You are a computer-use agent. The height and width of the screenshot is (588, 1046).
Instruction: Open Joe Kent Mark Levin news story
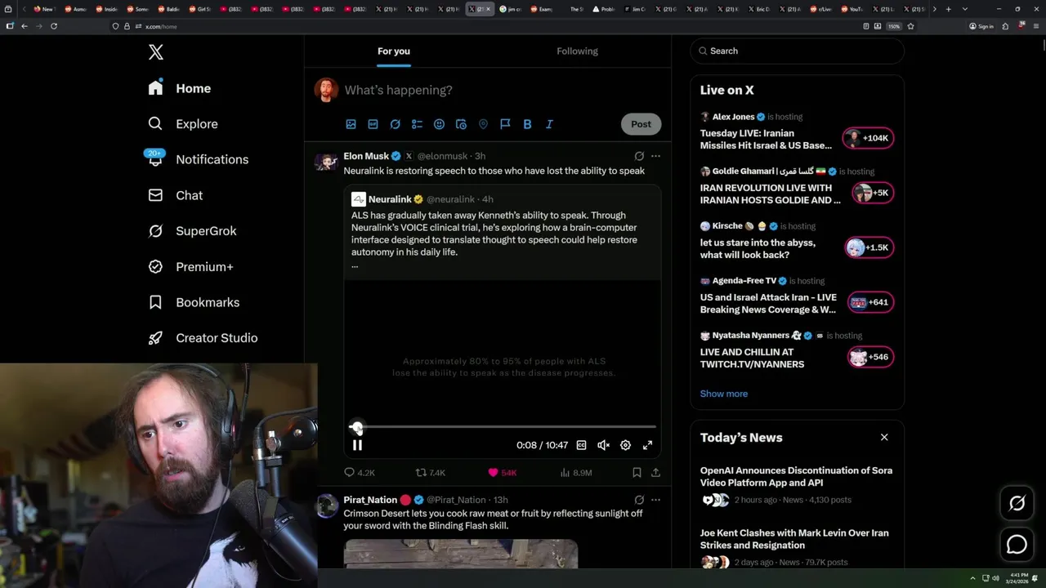point(797,547)
